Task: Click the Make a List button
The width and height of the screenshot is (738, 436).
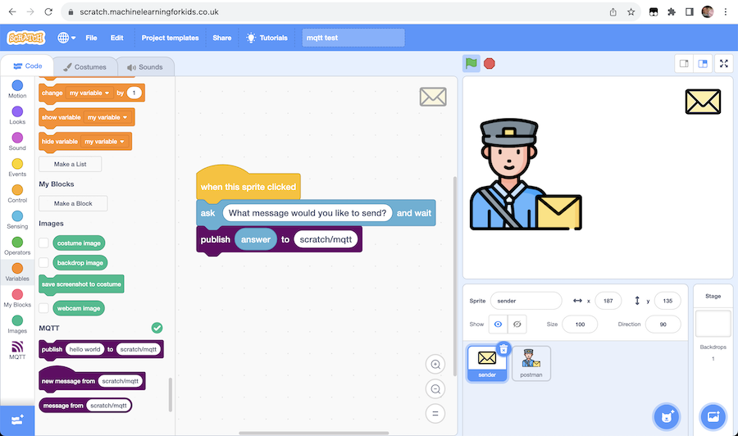Action: (x=71, y=164)
